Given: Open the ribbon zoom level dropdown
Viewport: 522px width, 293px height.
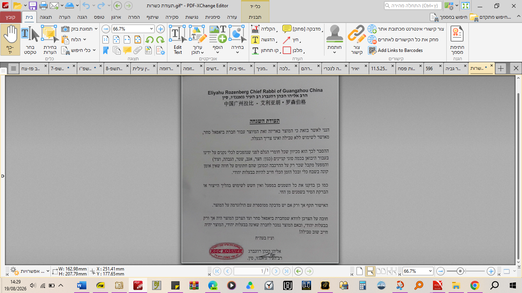Looking at the screenshot, I should point(152,29).
